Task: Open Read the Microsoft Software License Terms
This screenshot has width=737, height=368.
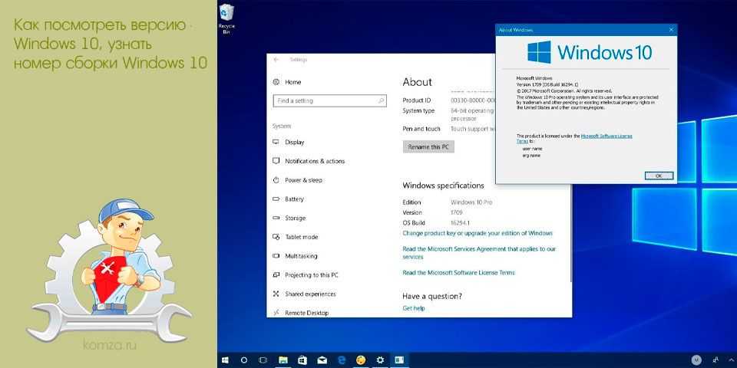Action: pyautogui.click(x=459, y=273)
